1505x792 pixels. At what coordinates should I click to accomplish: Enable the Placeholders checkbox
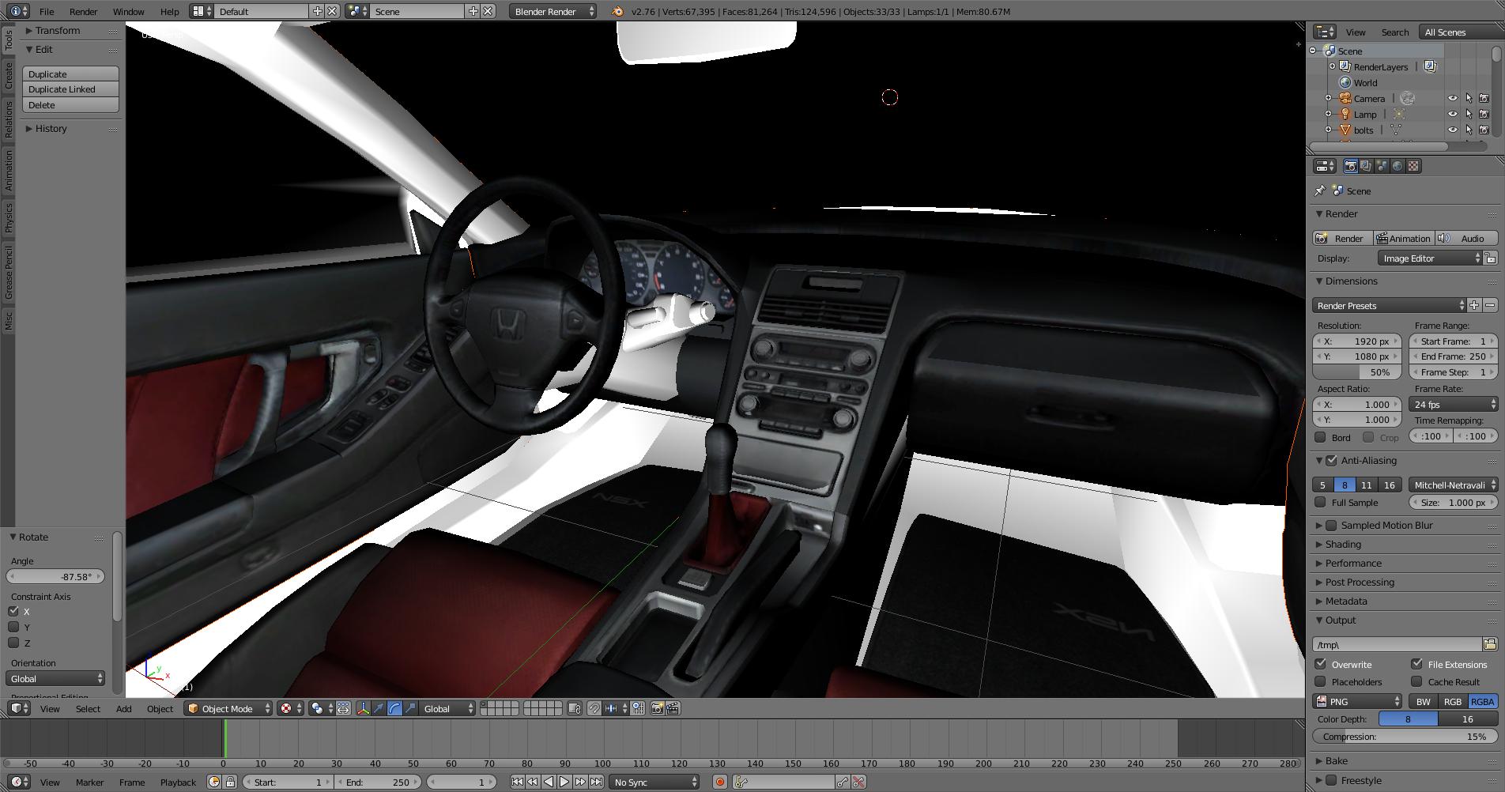click(1320, 681)
